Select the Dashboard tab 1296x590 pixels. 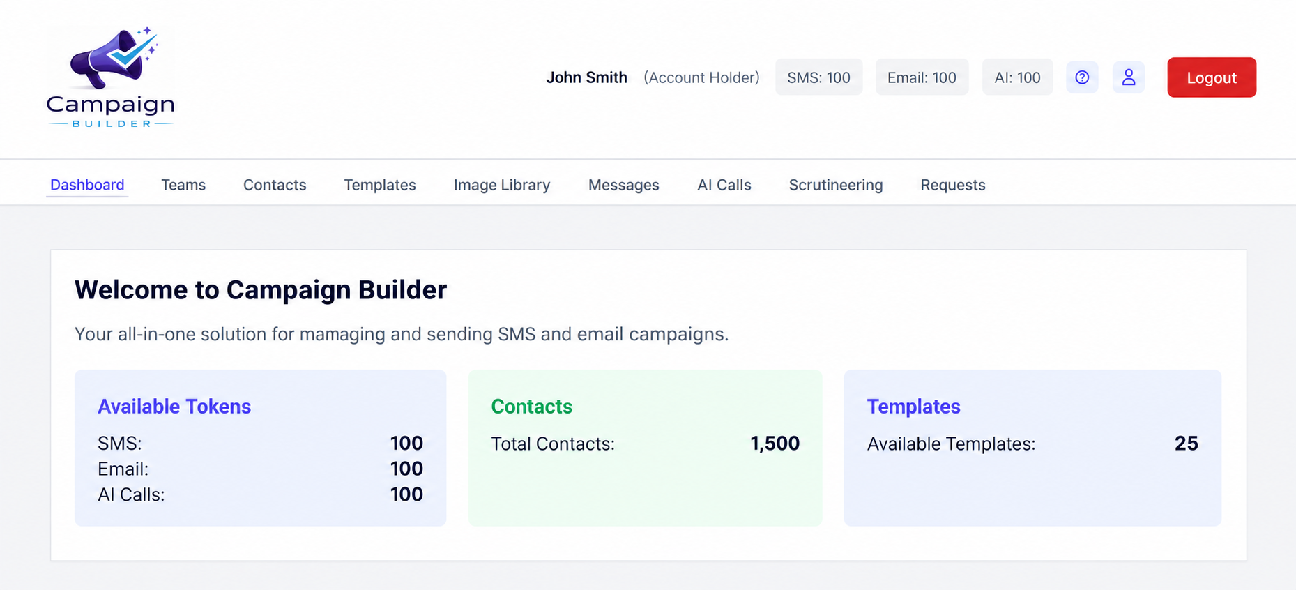click(x=87, y=185)
